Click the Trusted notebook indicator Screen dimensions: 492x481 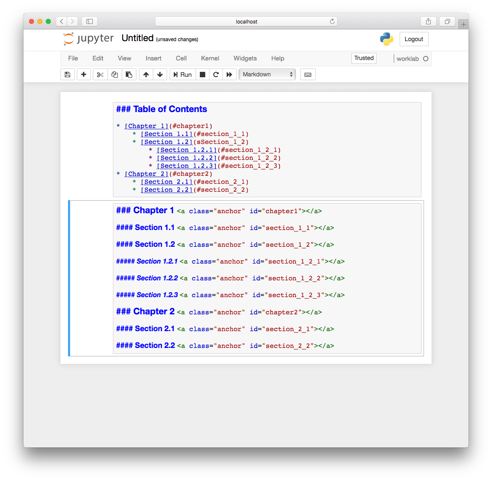point(364,58)
